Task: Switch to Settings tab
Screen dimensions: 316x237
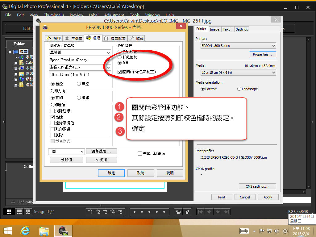Action: pyautogui.click(x=242, y=29)
